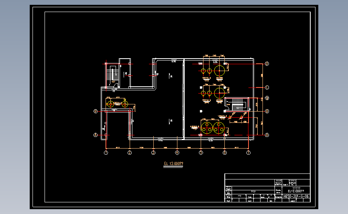Image resolution: width=348 pixels, height=214 pixels.
Task: Select the staircase in the upper-left stairwell
Action: pyautogui.click(x=112, y=75)
